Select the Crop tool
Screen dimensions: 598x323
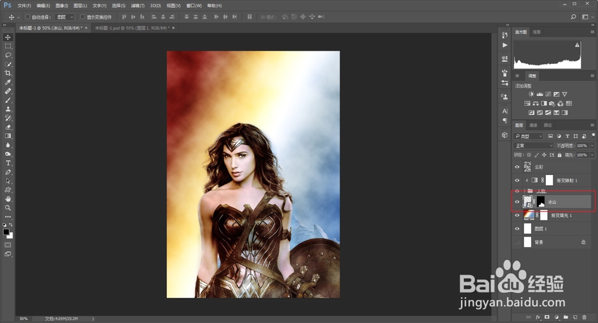coord(8,73)
